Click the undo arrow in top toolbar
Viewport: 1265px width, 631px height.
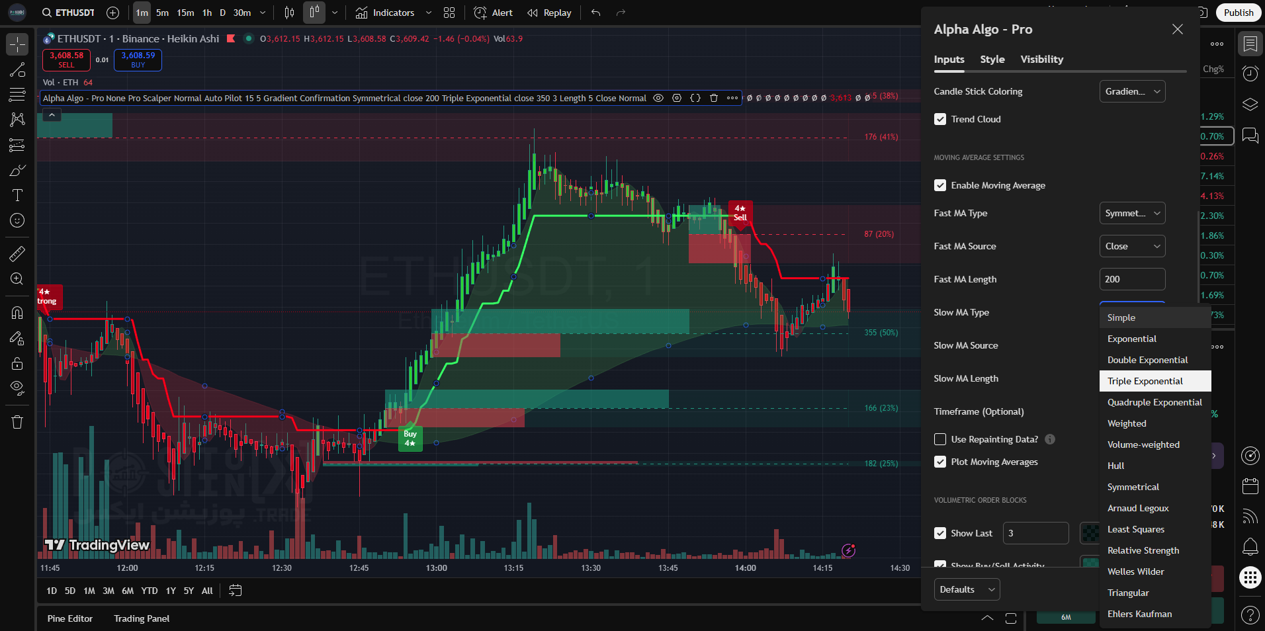pyautogui.click(x=595, y=13)
